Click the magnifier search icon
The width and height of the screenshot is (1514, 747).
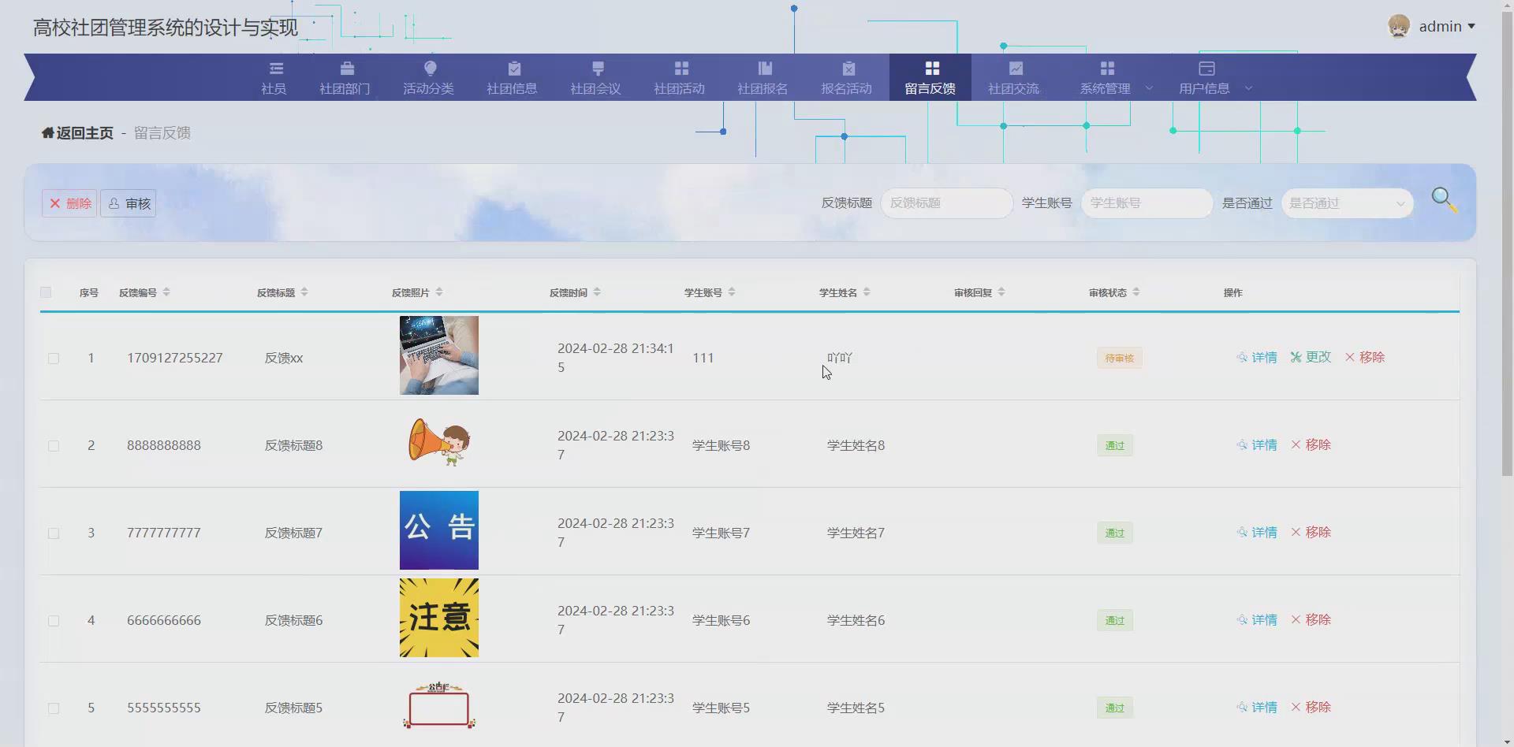(1445, 200)
